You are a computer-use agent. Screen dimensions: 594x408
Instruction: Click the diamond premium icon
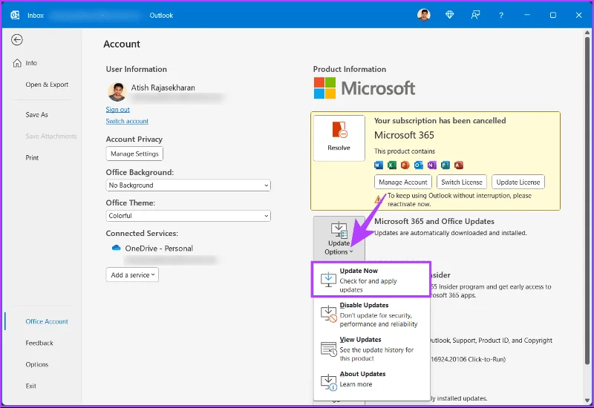[x=449, y=15]
